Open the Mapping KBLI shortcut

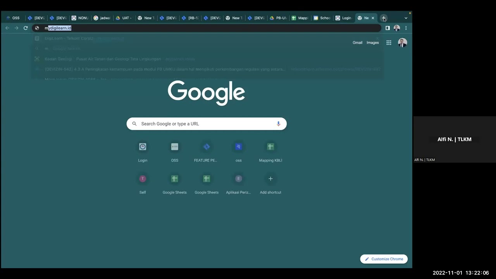270,152
